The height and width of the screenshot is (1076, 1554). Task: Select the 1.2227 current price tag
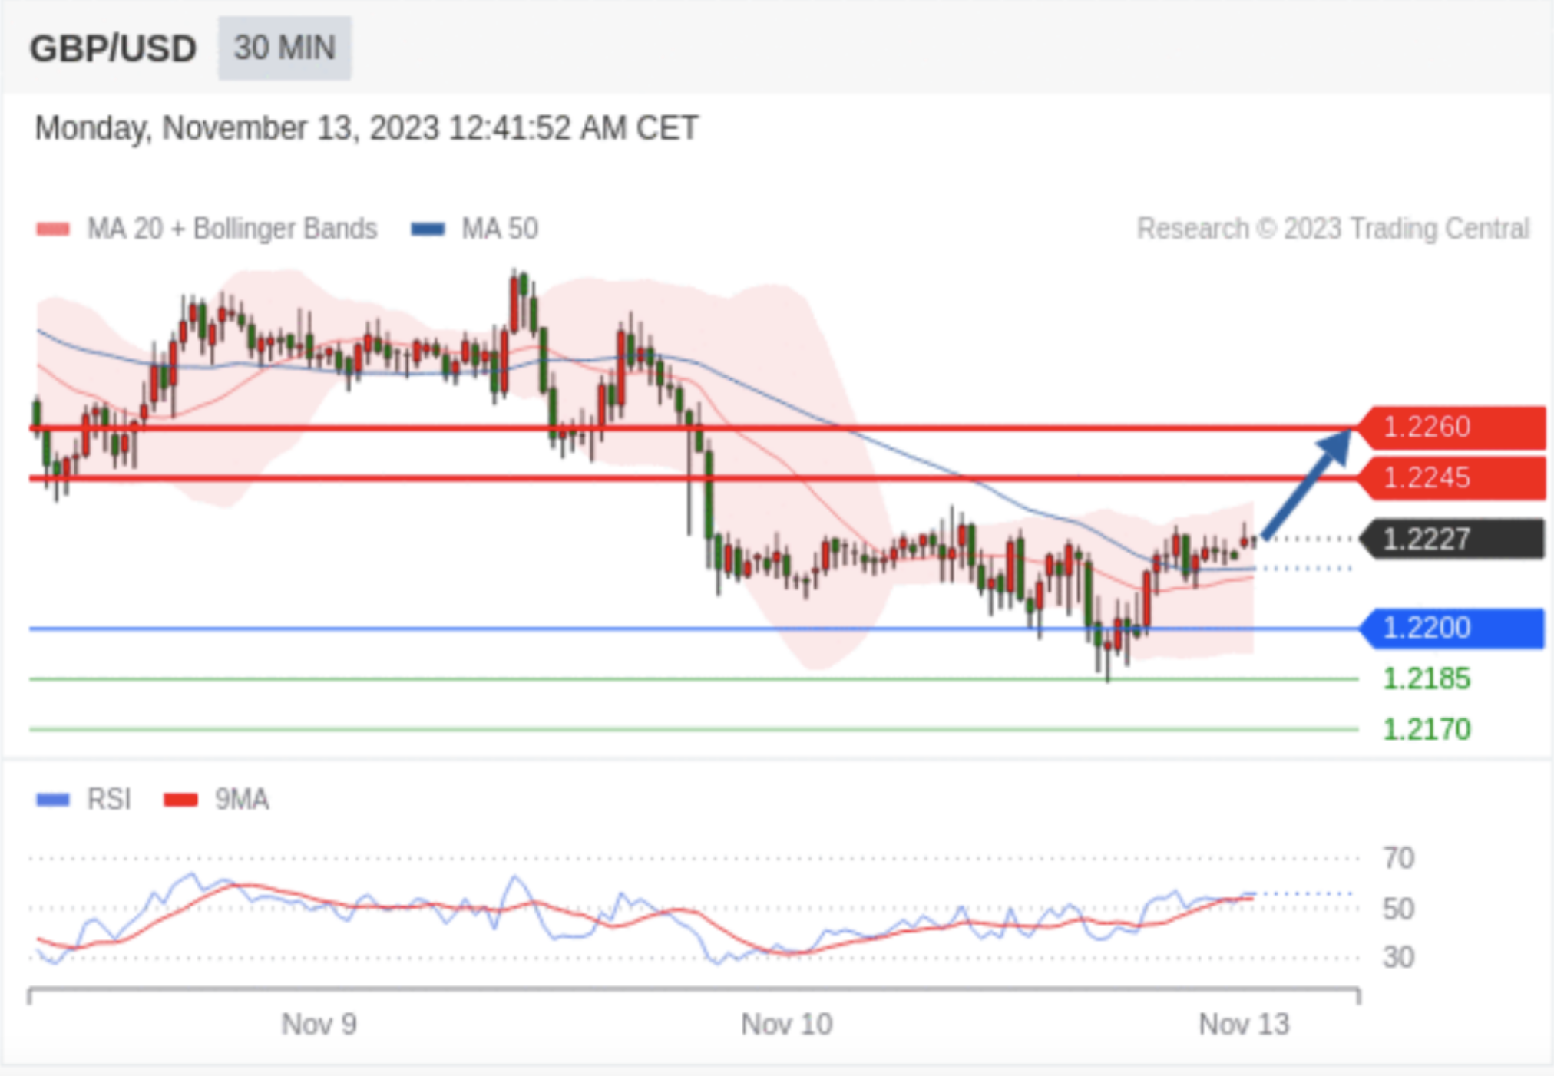pyautogui.click(x=1451, y=539)
